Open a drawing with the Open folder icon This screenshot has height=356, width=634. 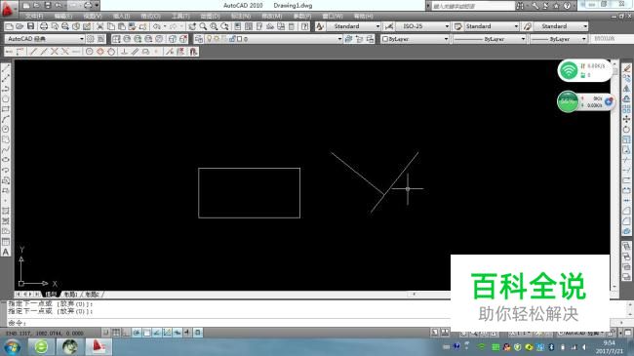(20, 26)
